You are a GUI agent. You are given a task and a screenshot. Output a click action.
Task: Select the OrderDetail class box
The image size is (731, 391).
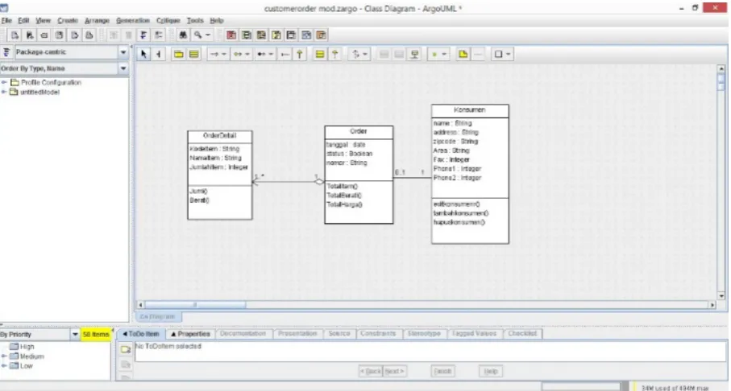[220, 175]
